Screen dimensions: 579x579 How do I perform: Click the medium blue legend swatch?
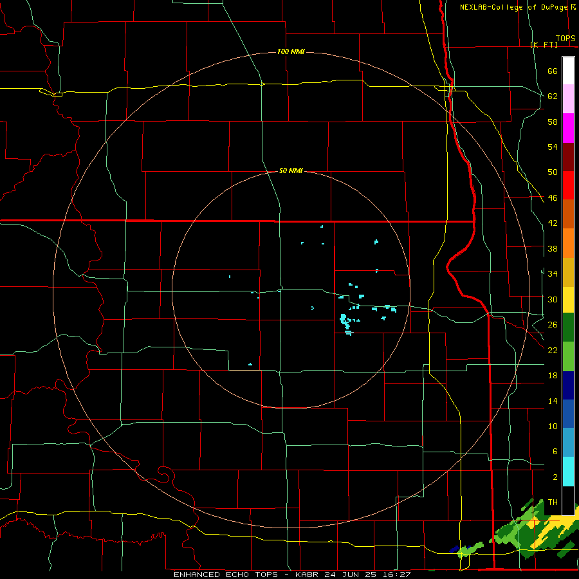[x=568, y=414]
